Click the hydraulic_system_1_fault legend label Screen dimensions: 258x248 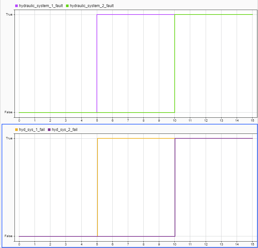tap(41, 6)
